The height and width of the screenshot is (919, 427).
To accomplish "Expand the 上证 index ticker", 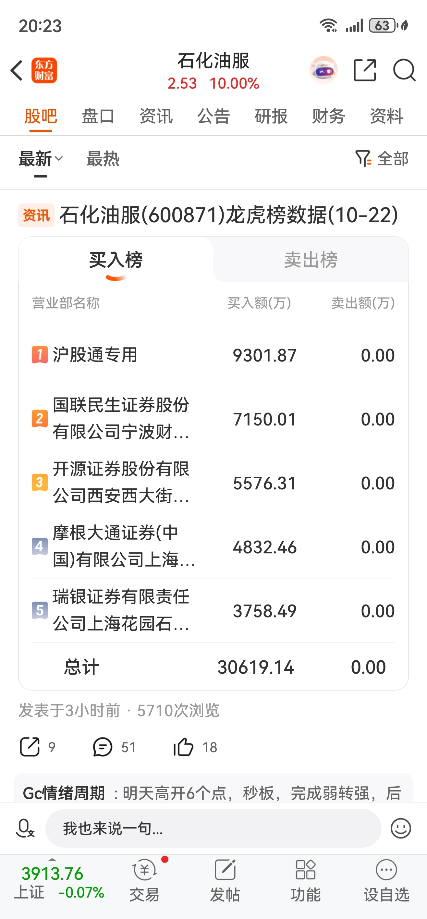I will point(53,881).
